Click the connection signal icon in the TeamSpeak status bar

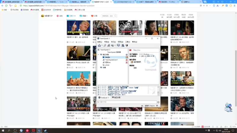pos(157,106)
